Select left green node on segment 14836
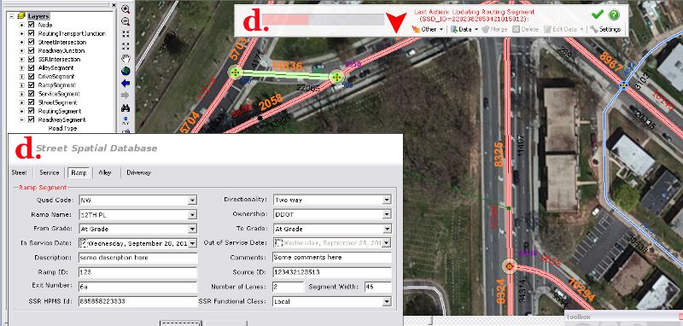 (236, 72)
